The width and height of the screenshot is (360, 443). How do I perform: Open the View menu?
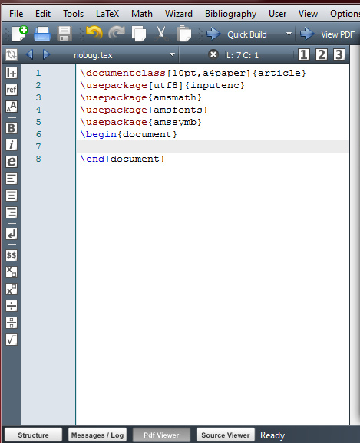click(308, 14)
